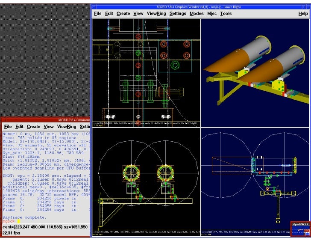
Task: Open ViewRing menu in Command Window
Action: click(x=66, y=127)
